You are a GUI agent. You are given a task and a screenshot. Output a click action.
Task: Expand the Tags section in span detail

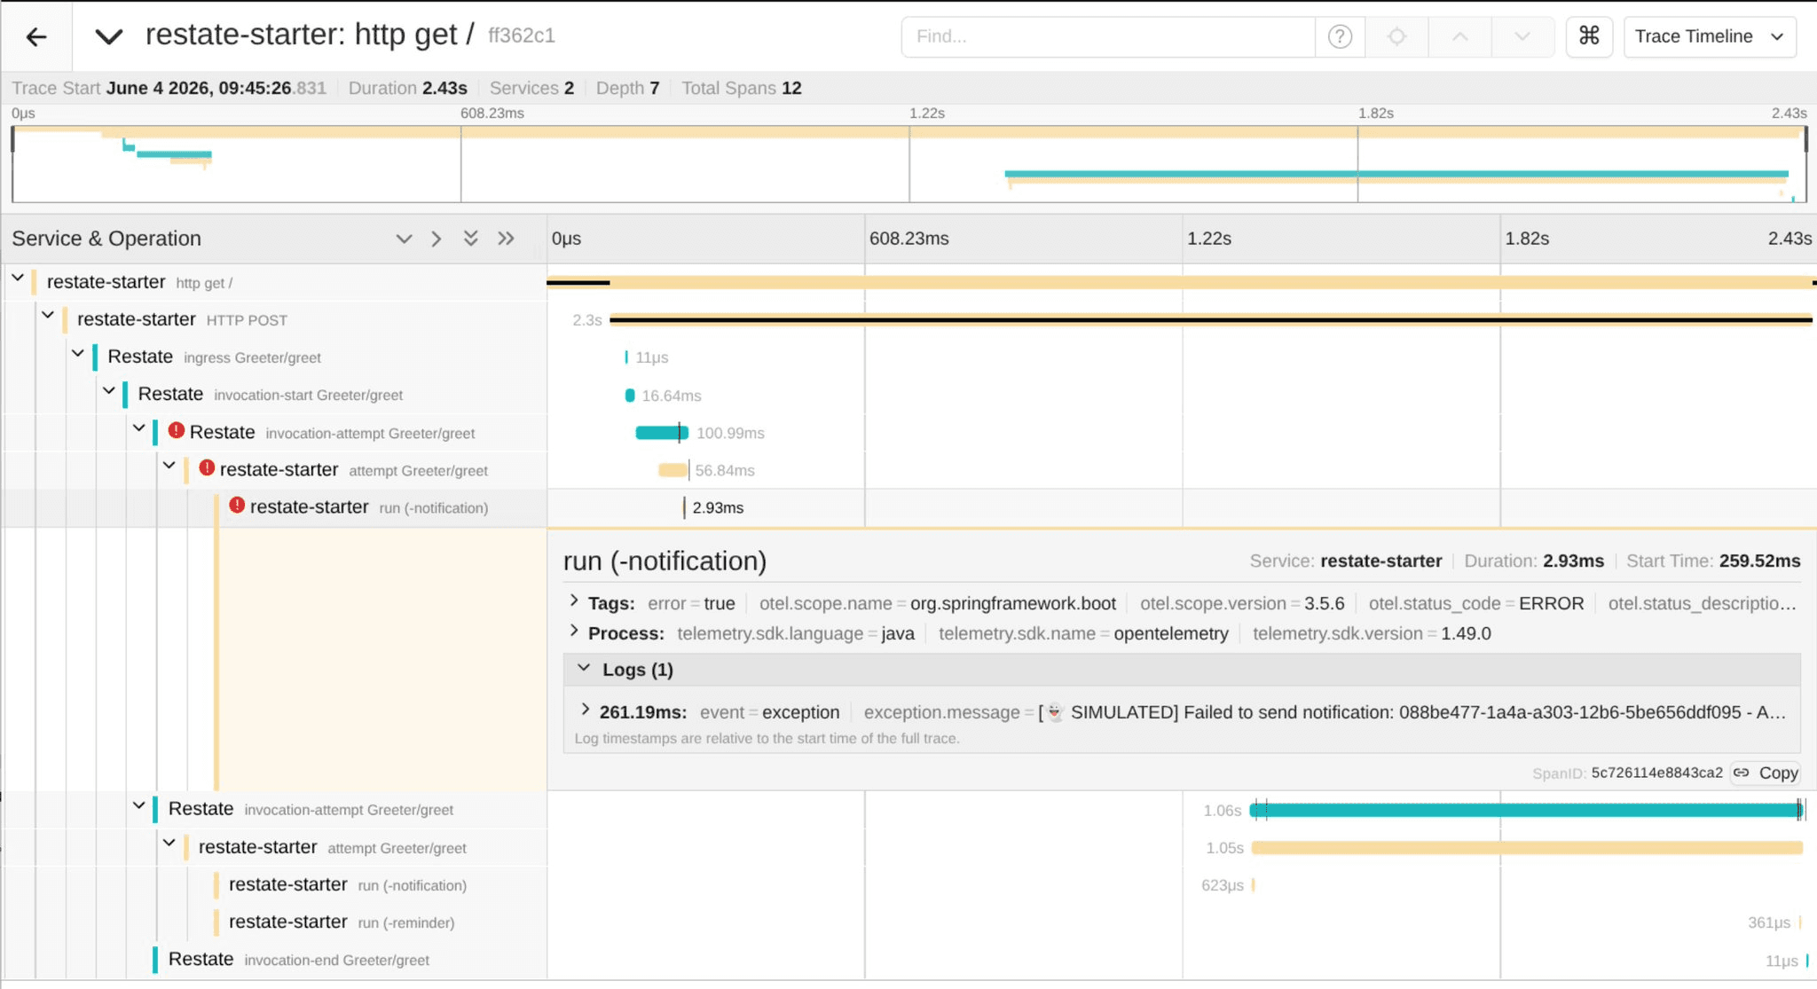574,601
